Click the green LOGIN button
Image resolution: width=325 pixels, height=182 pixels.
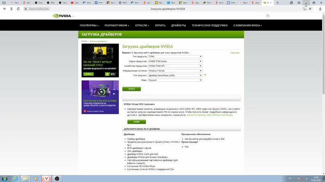click(137, 122)
